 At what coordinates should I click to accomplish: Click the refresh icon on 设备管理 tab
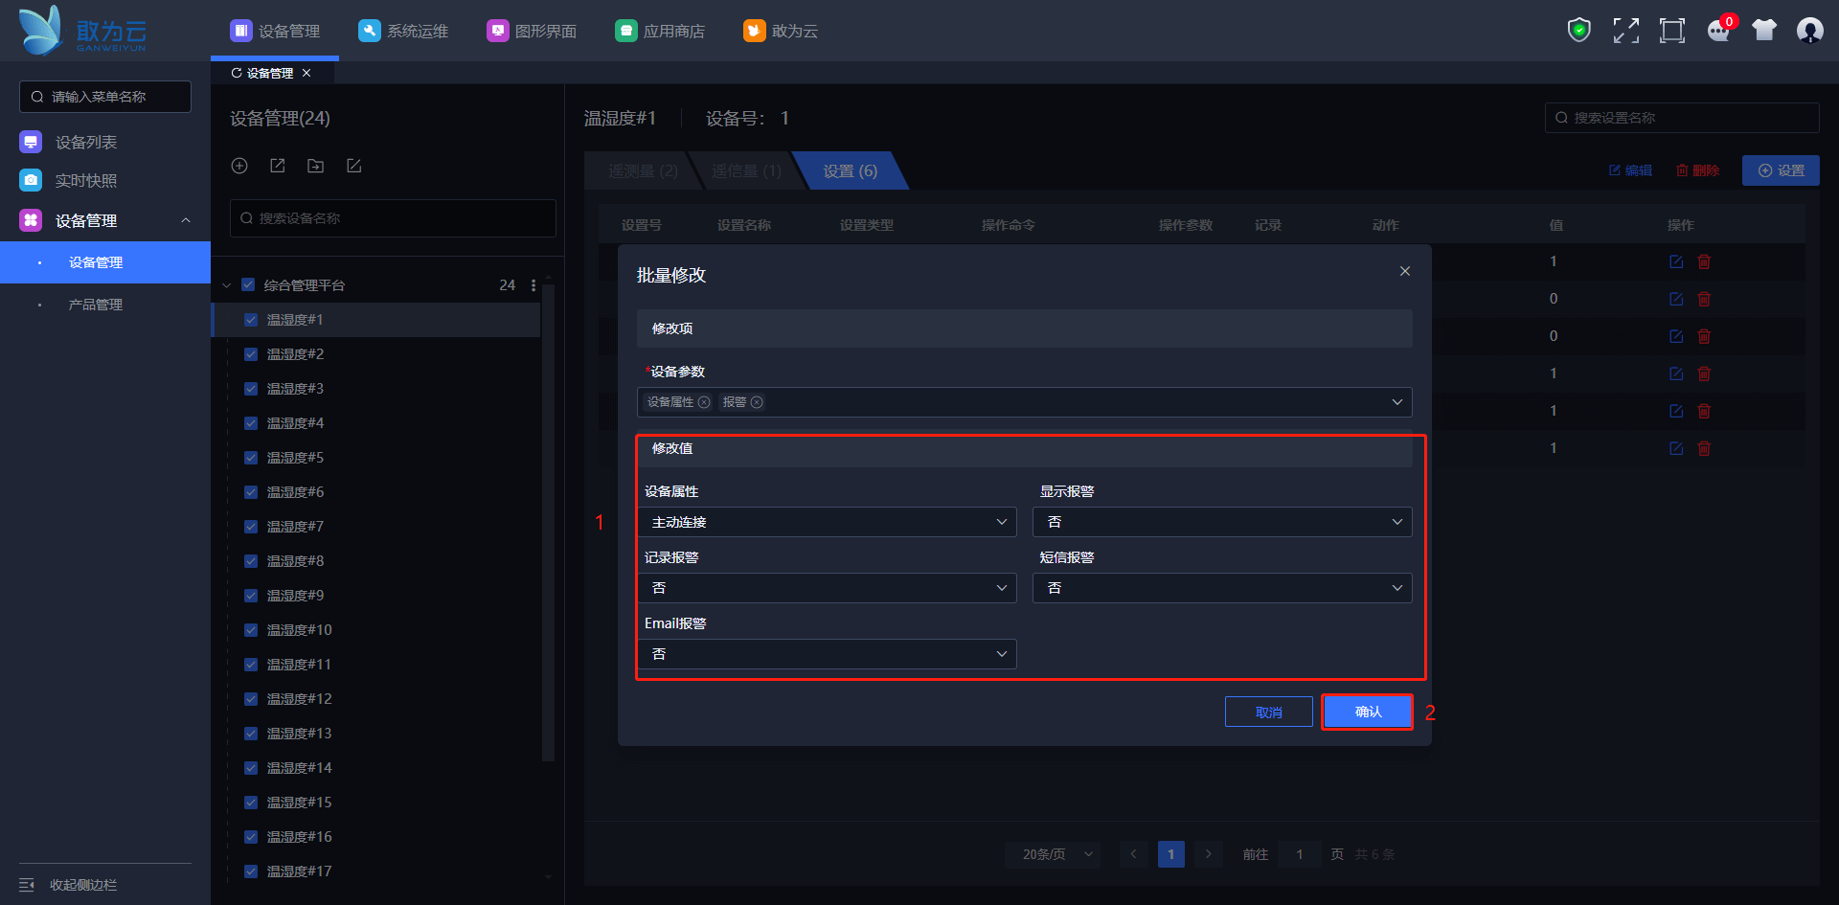click(x=236, y=73)
